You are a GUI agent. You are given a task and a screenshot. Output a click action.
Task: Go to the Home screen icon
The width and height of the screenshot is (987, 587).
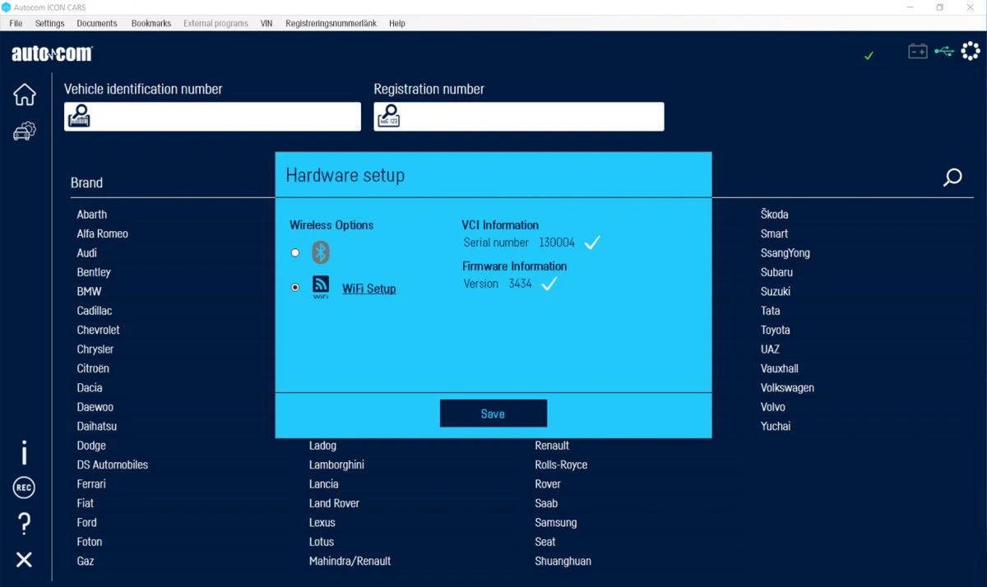pyautogui.click(x=25, y=95)
